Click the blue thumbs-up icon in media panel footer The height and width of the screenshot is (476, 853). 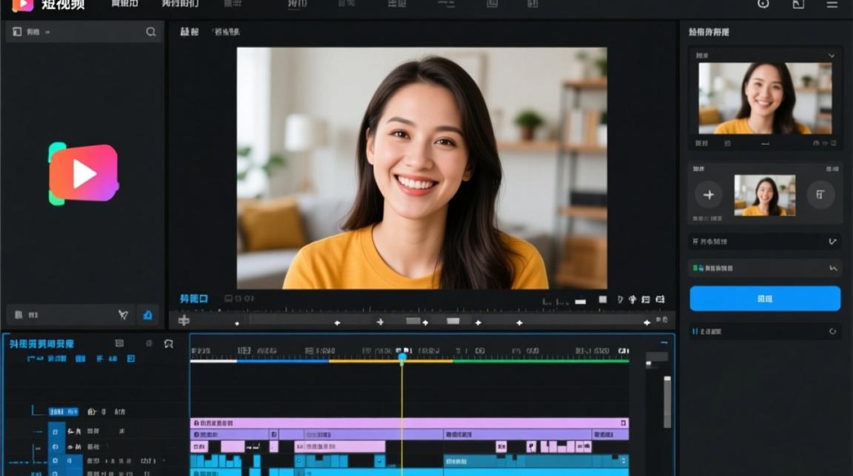[148, 315]
